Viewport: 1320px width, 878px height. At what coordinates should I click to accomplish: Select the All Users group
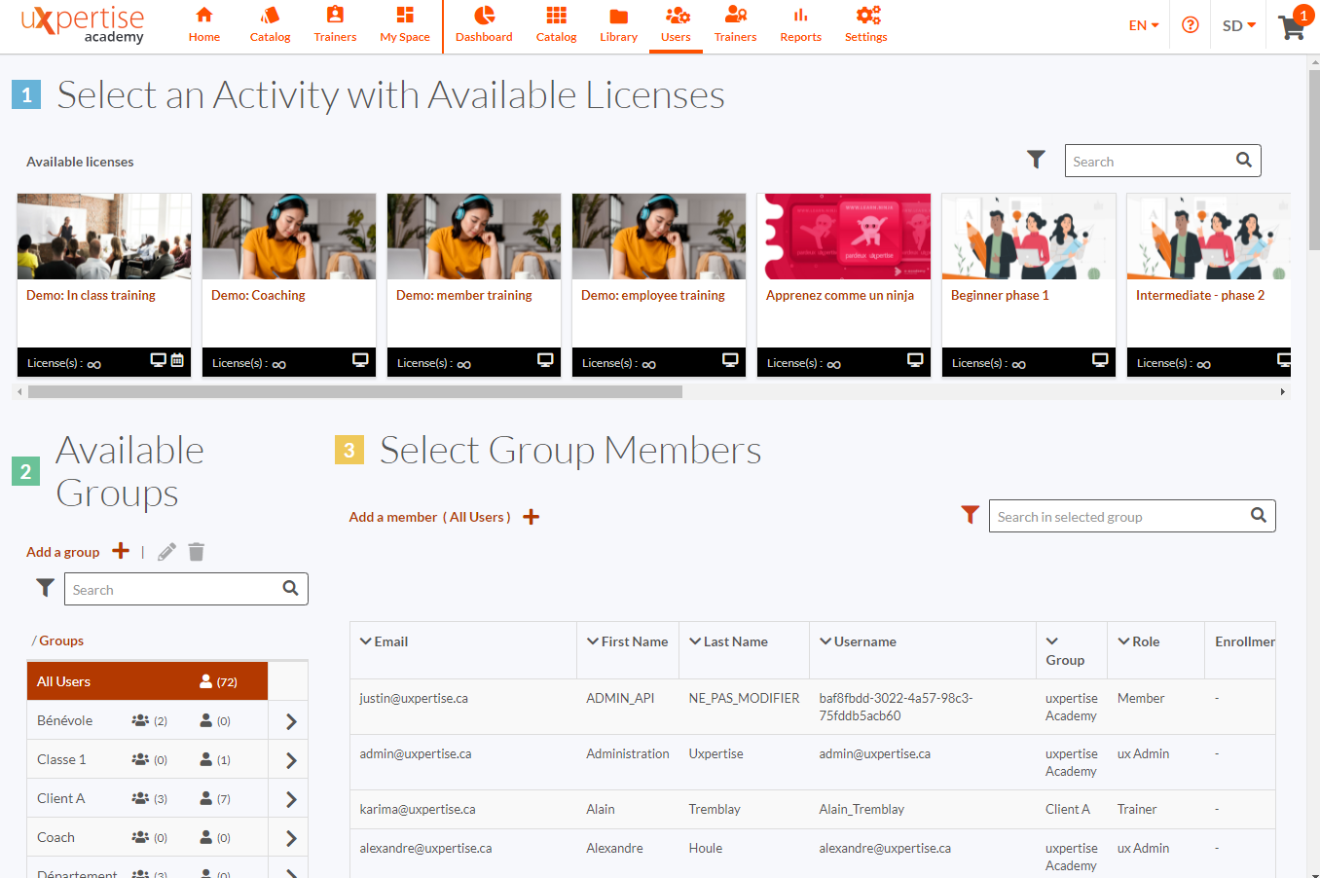coord(146,681)
